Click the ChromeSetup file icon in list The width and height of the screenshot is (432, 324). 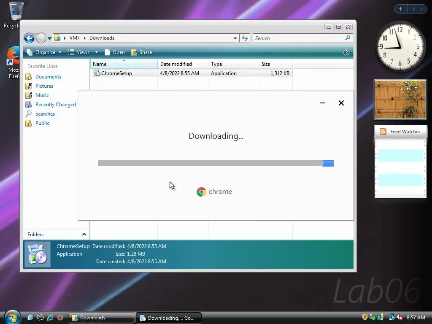tap(97, 73)
